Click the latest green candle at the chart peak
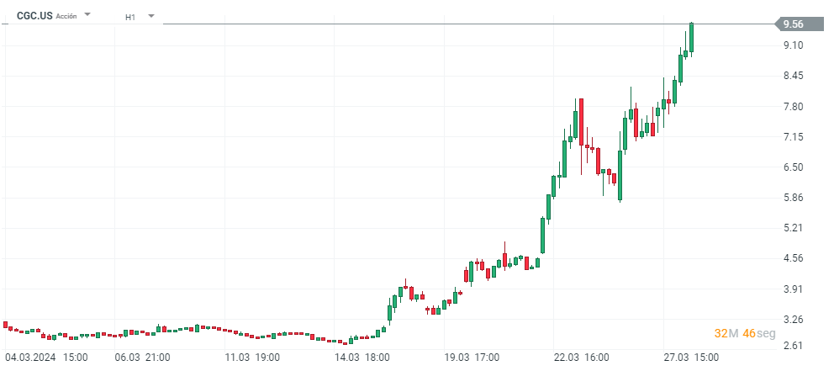 pyautogui.click(x=691, y=38)
